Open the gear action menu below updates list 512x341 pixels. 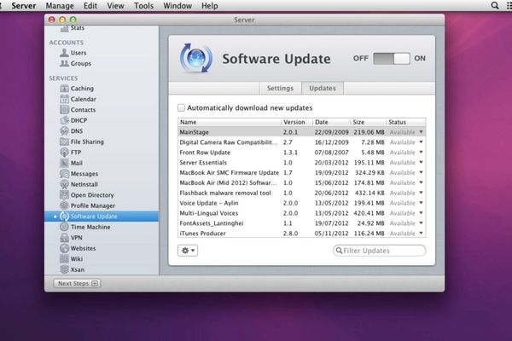(x=188, y=251)
